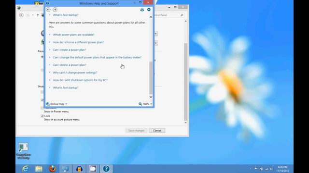Open the white square app on taskbar
Image resolution: width=309 pixels, height=173 pixels.
[93, 169]
